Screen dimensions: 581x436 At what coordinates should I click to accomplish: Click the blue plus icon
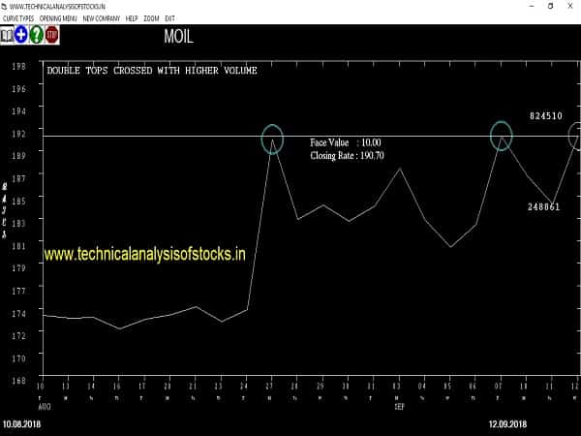pyautogui.click(x=20, y=36)
